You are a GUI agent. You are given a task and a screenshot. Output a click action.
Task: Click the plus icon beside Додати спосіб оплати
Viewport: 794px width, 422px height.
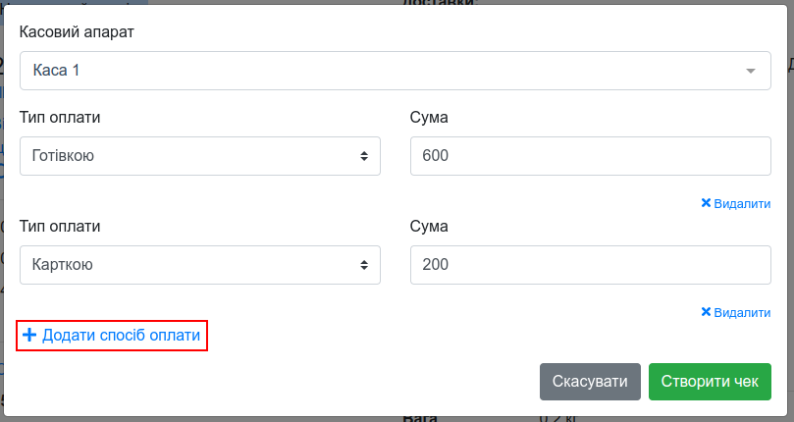[x=29, y=335]
